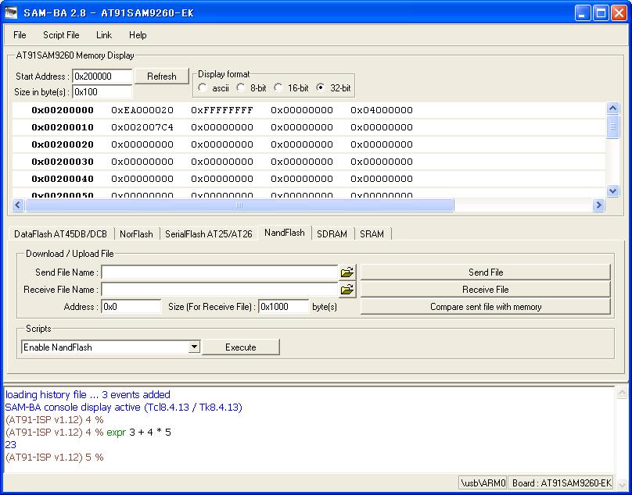632x495 pixels.
Task: Click memory value 0xEA000020
Action: pos(142,110)
